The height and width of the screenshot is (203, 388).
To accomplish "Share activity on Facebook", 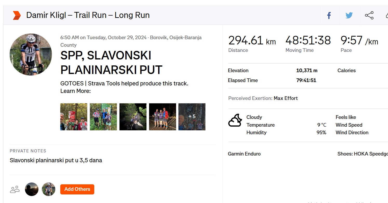I will pos(329,16).
